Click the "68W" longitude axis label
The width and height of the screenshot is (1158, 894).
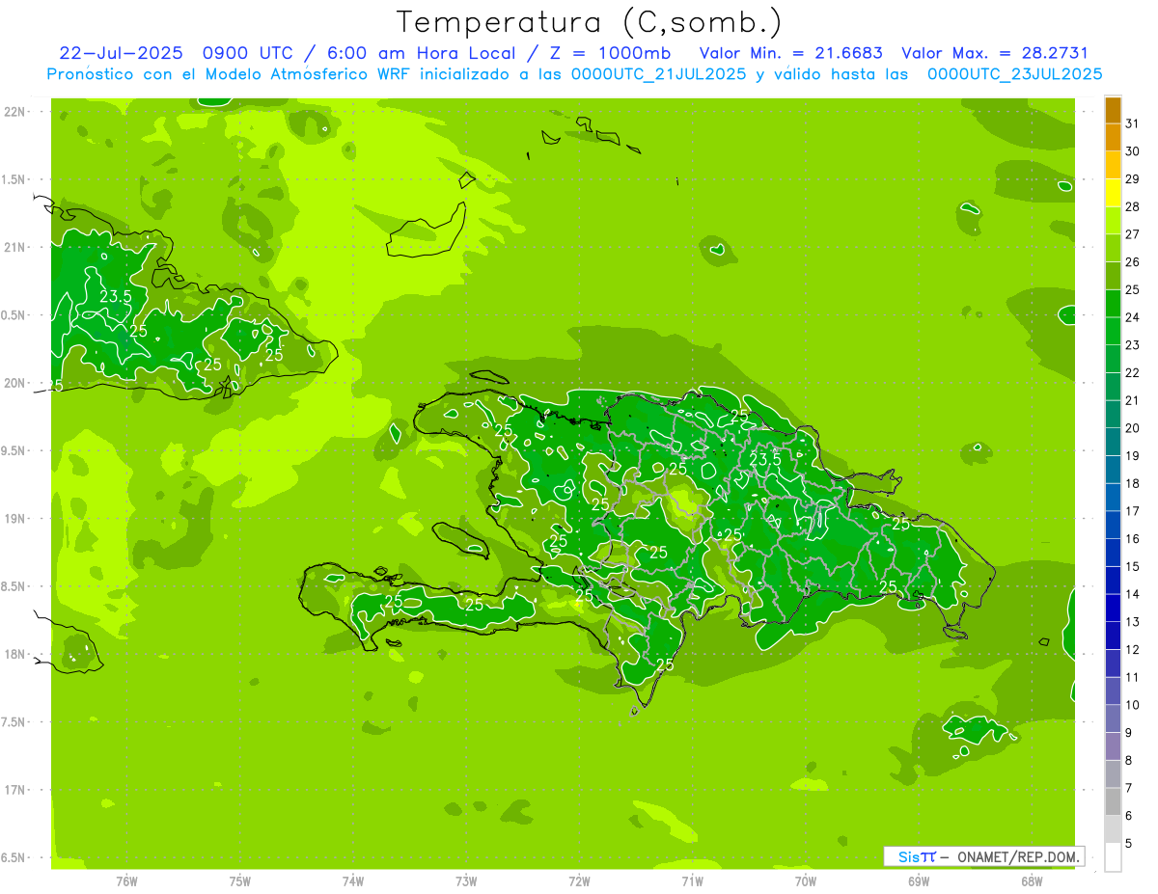(1032, 880)
